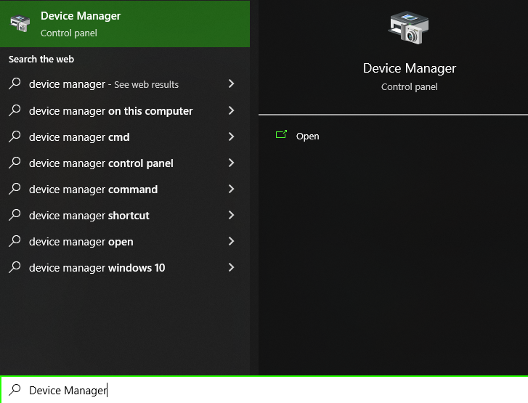Click the Device Manager icon in best match

click(x=20, y=23)
